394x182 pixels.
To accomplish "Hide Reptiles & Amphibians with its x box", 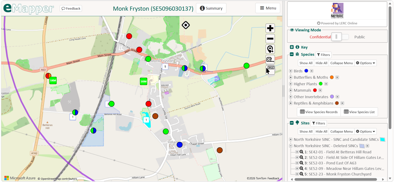I will coord(342,103).
